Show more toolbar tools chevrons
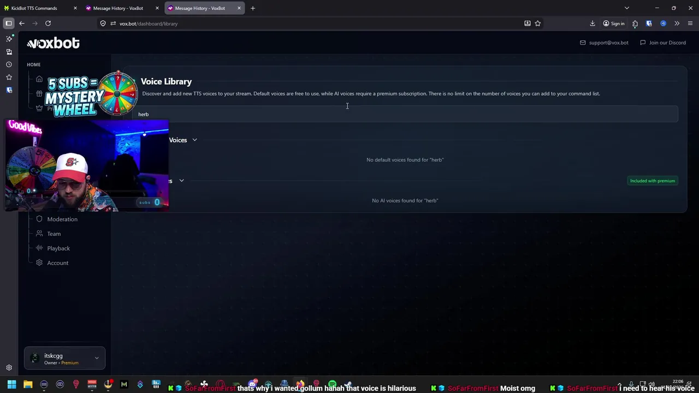 tap(677, 23)
